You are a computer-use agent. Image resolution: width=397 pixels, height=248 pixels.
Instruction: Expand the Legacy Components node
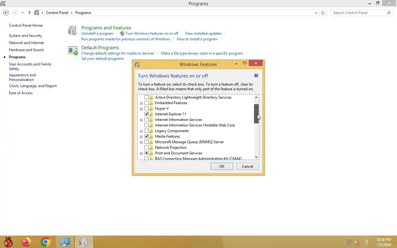point(141,131)
